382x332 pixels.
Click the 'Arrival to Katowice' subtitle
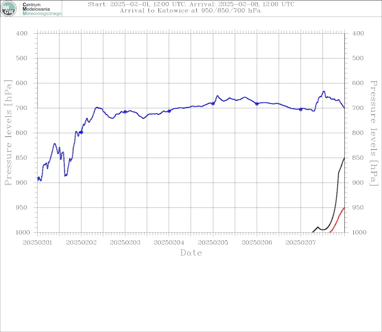coord(191,11)
